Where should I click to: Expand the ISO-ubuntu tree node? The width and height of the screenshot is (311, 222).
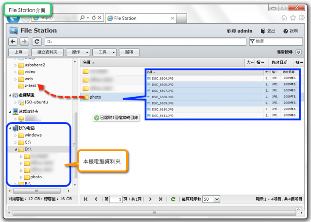16,102
